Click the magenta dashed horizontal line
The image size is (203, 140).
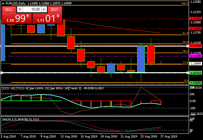point(95,56)
